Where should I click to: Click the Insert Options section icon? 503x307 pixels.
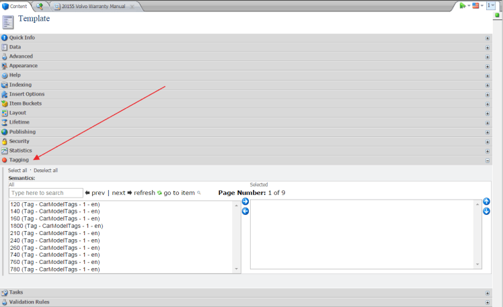4,94
